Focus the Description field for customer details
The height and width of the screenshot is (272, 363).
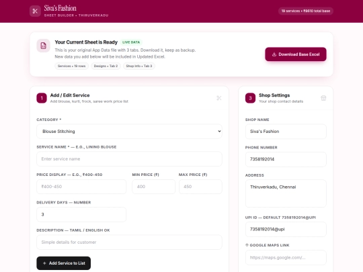129,242
